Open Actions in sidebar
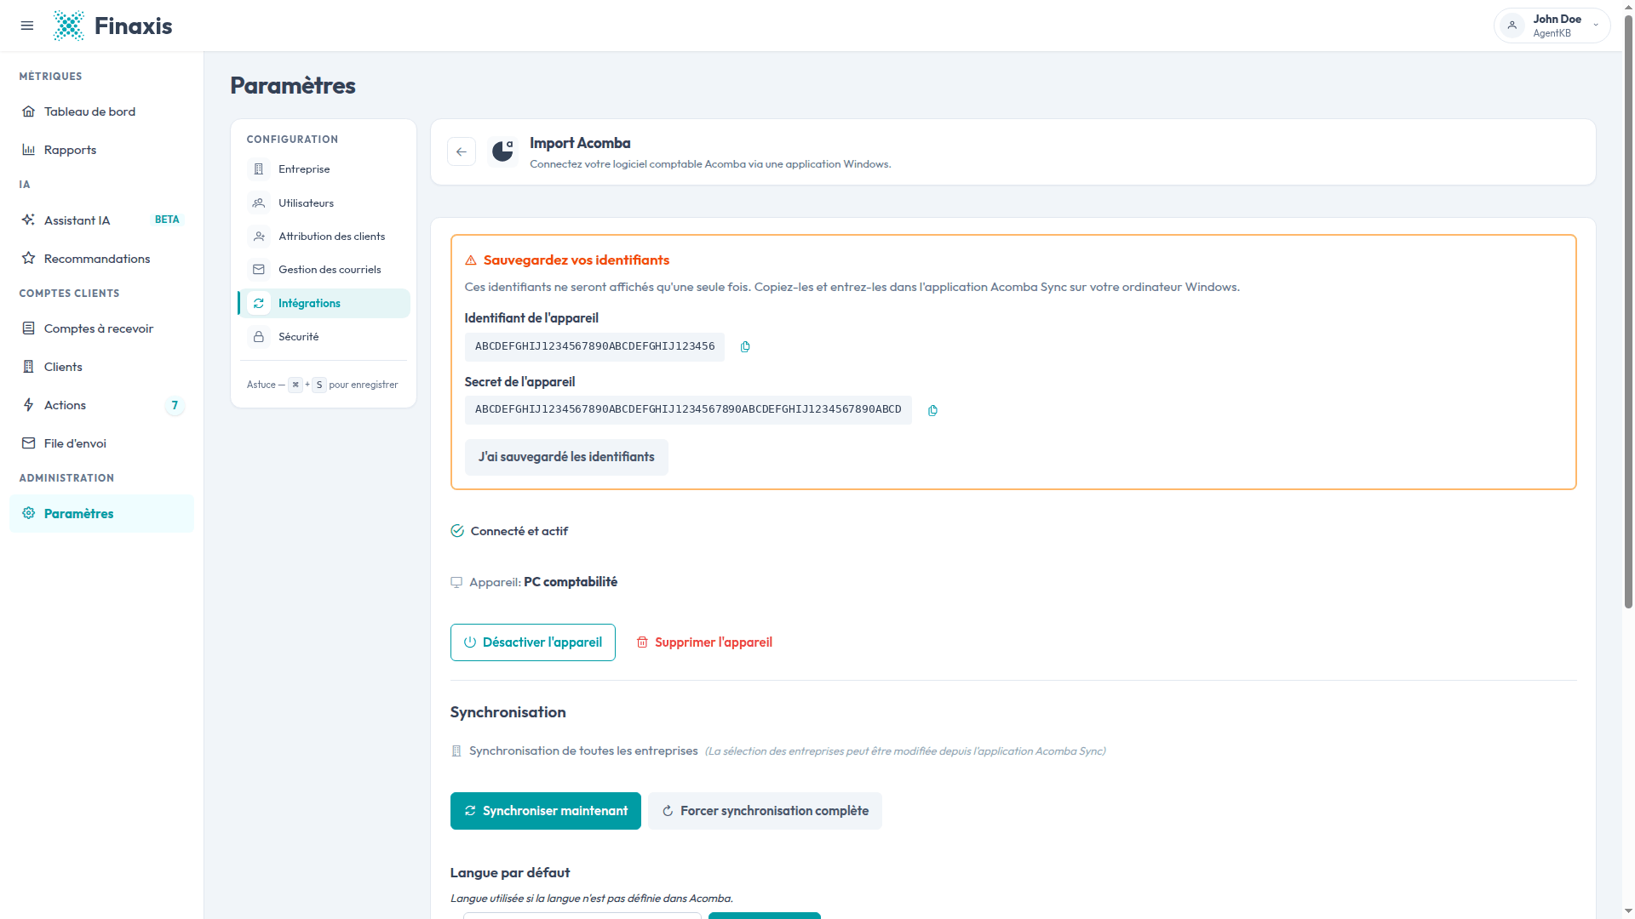This screenshot has width=1635, height=919. pos(101,405)
